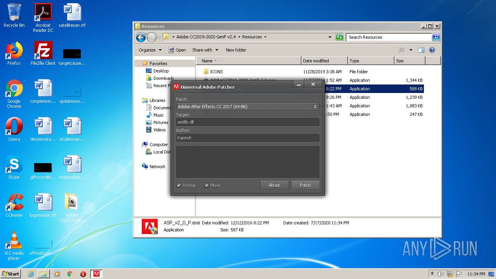This screenshot has width=496, height=279.
Task: Open completerin document on desktop
Action: (43, 91)
